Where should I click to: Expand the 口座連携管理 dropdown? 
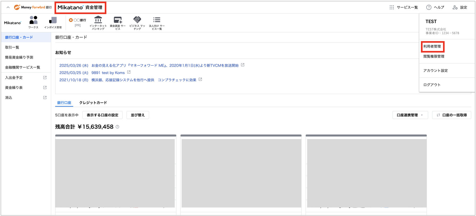[410, 115]
